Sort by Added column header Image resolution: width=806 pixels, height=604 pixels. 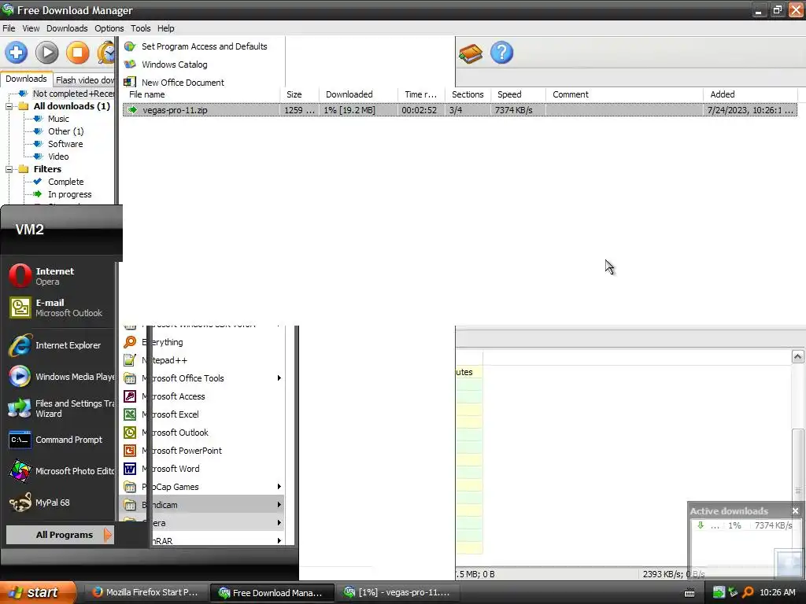click(750, 94)
